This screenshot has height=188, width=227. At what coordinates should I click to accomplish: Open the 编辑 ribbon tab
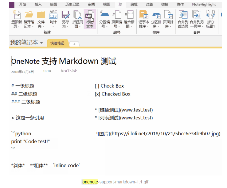click(x=134, y=4)
